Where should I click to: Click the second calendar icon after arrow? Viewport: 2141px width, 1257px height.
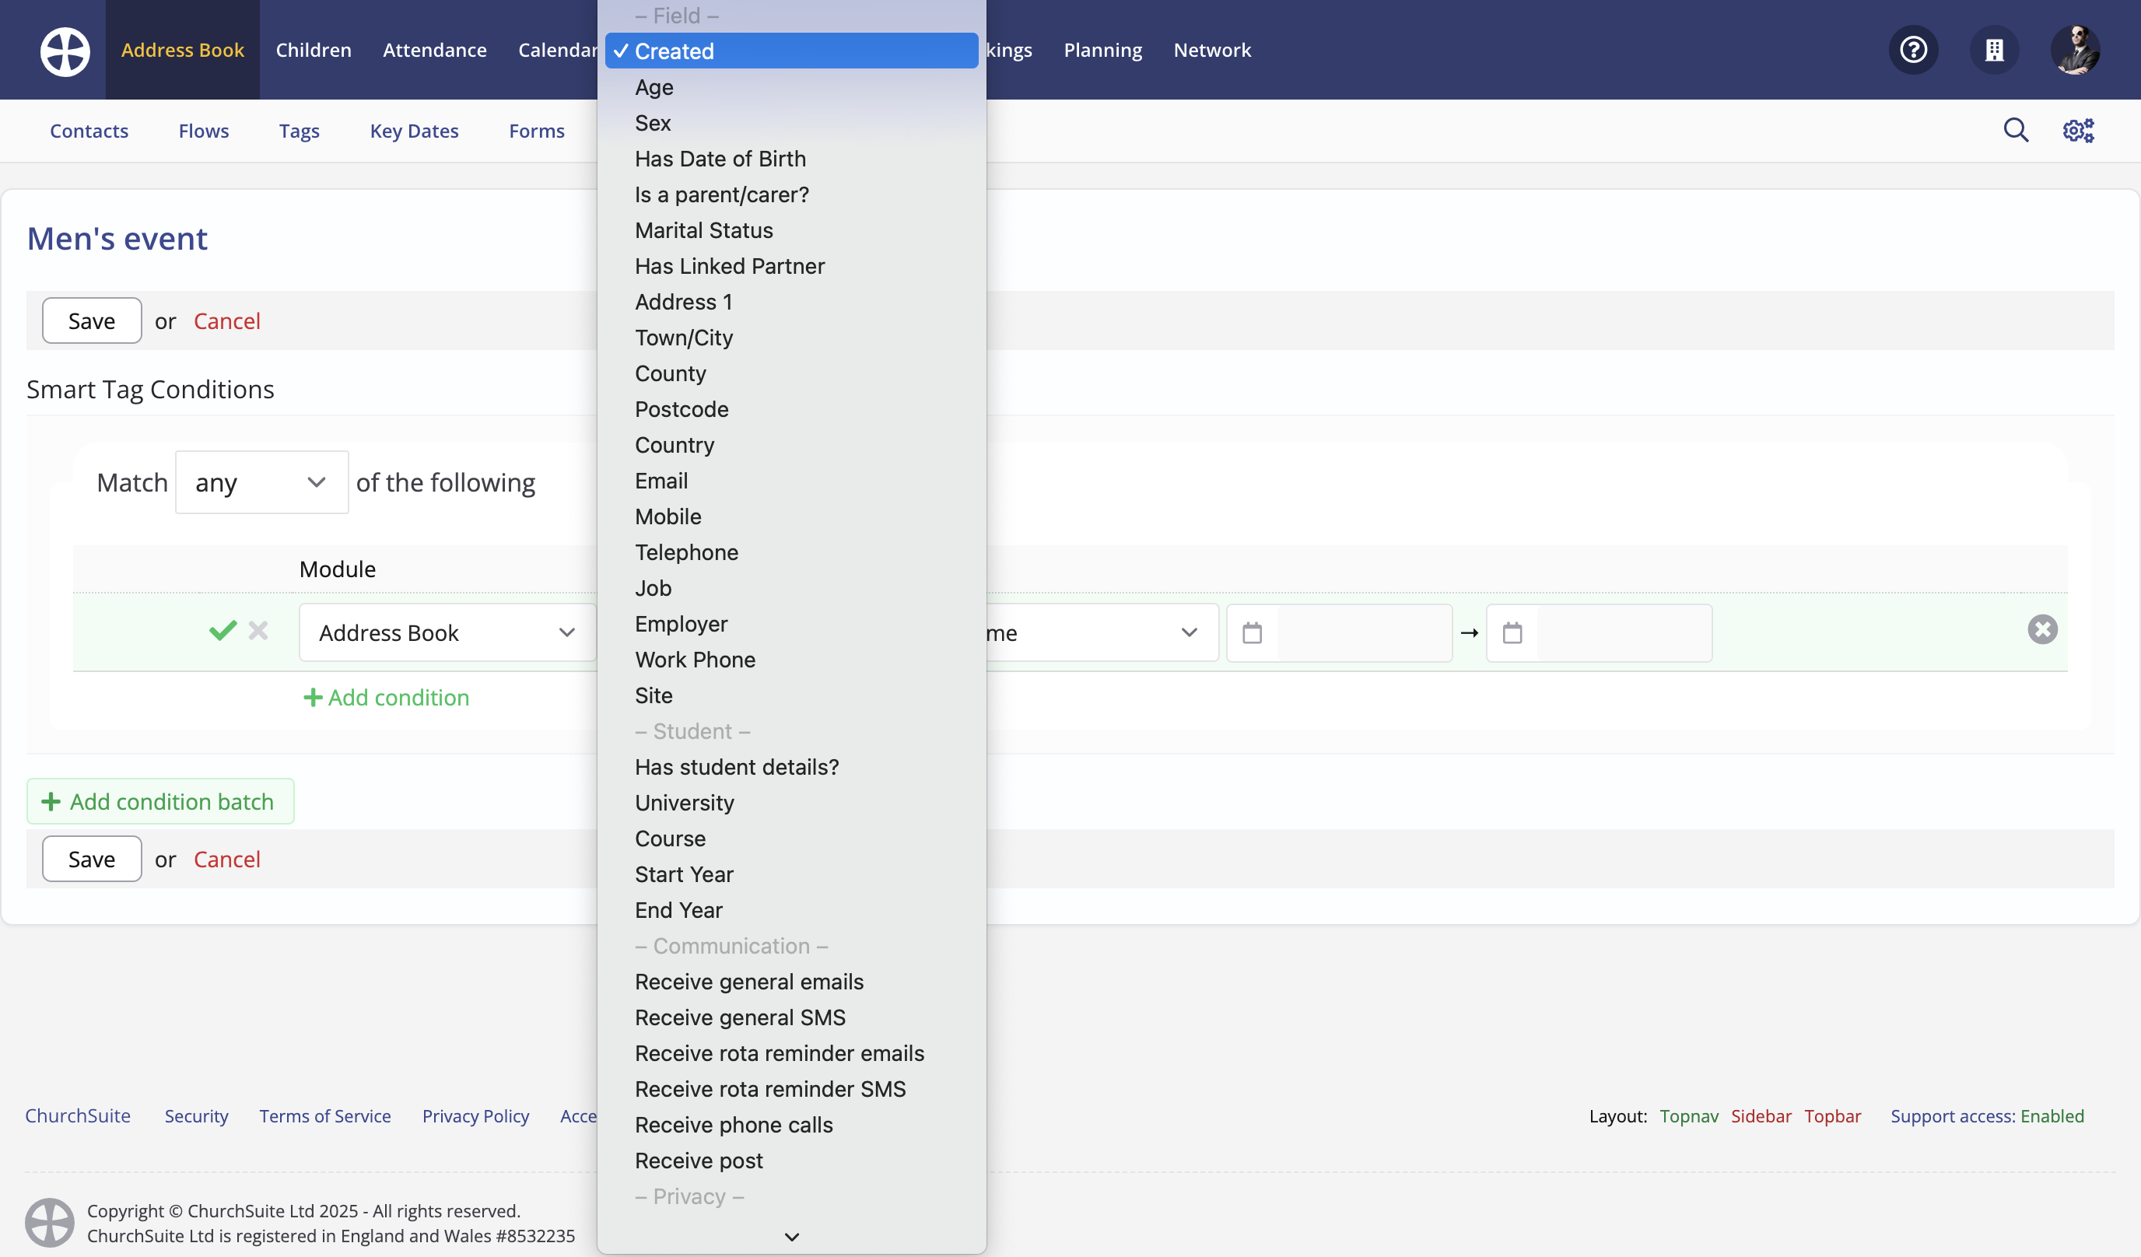tap(1512, 632)
